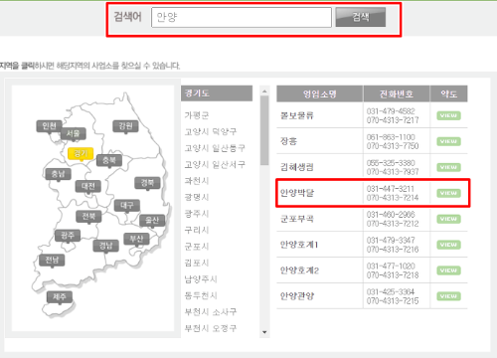Viewport: 497px width, 358px height.
Task: Click district list scrollbar down arrow
Action: tap(264, 332)
